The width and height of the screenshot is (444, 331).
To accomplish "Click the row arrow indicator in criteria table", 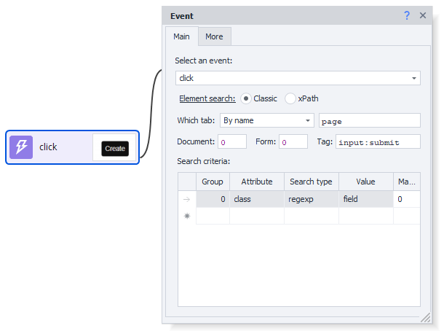I will point(186,199).
